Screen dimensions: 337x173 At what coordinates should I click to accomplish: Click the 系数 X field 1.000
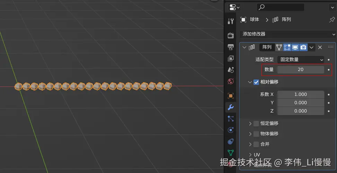[301, 94]
